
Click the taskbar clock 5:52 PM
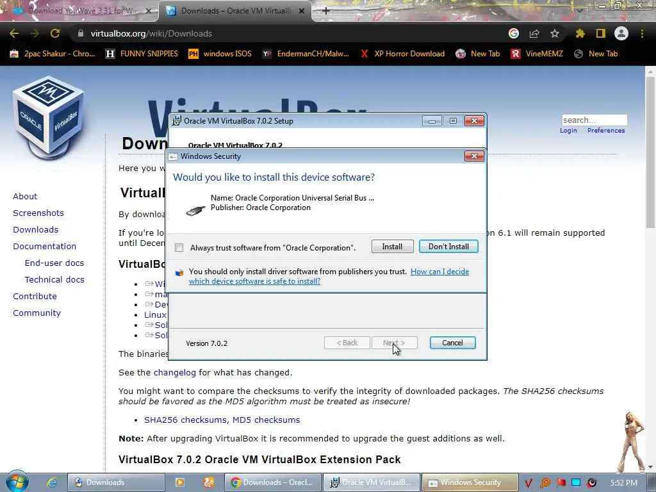623,483
